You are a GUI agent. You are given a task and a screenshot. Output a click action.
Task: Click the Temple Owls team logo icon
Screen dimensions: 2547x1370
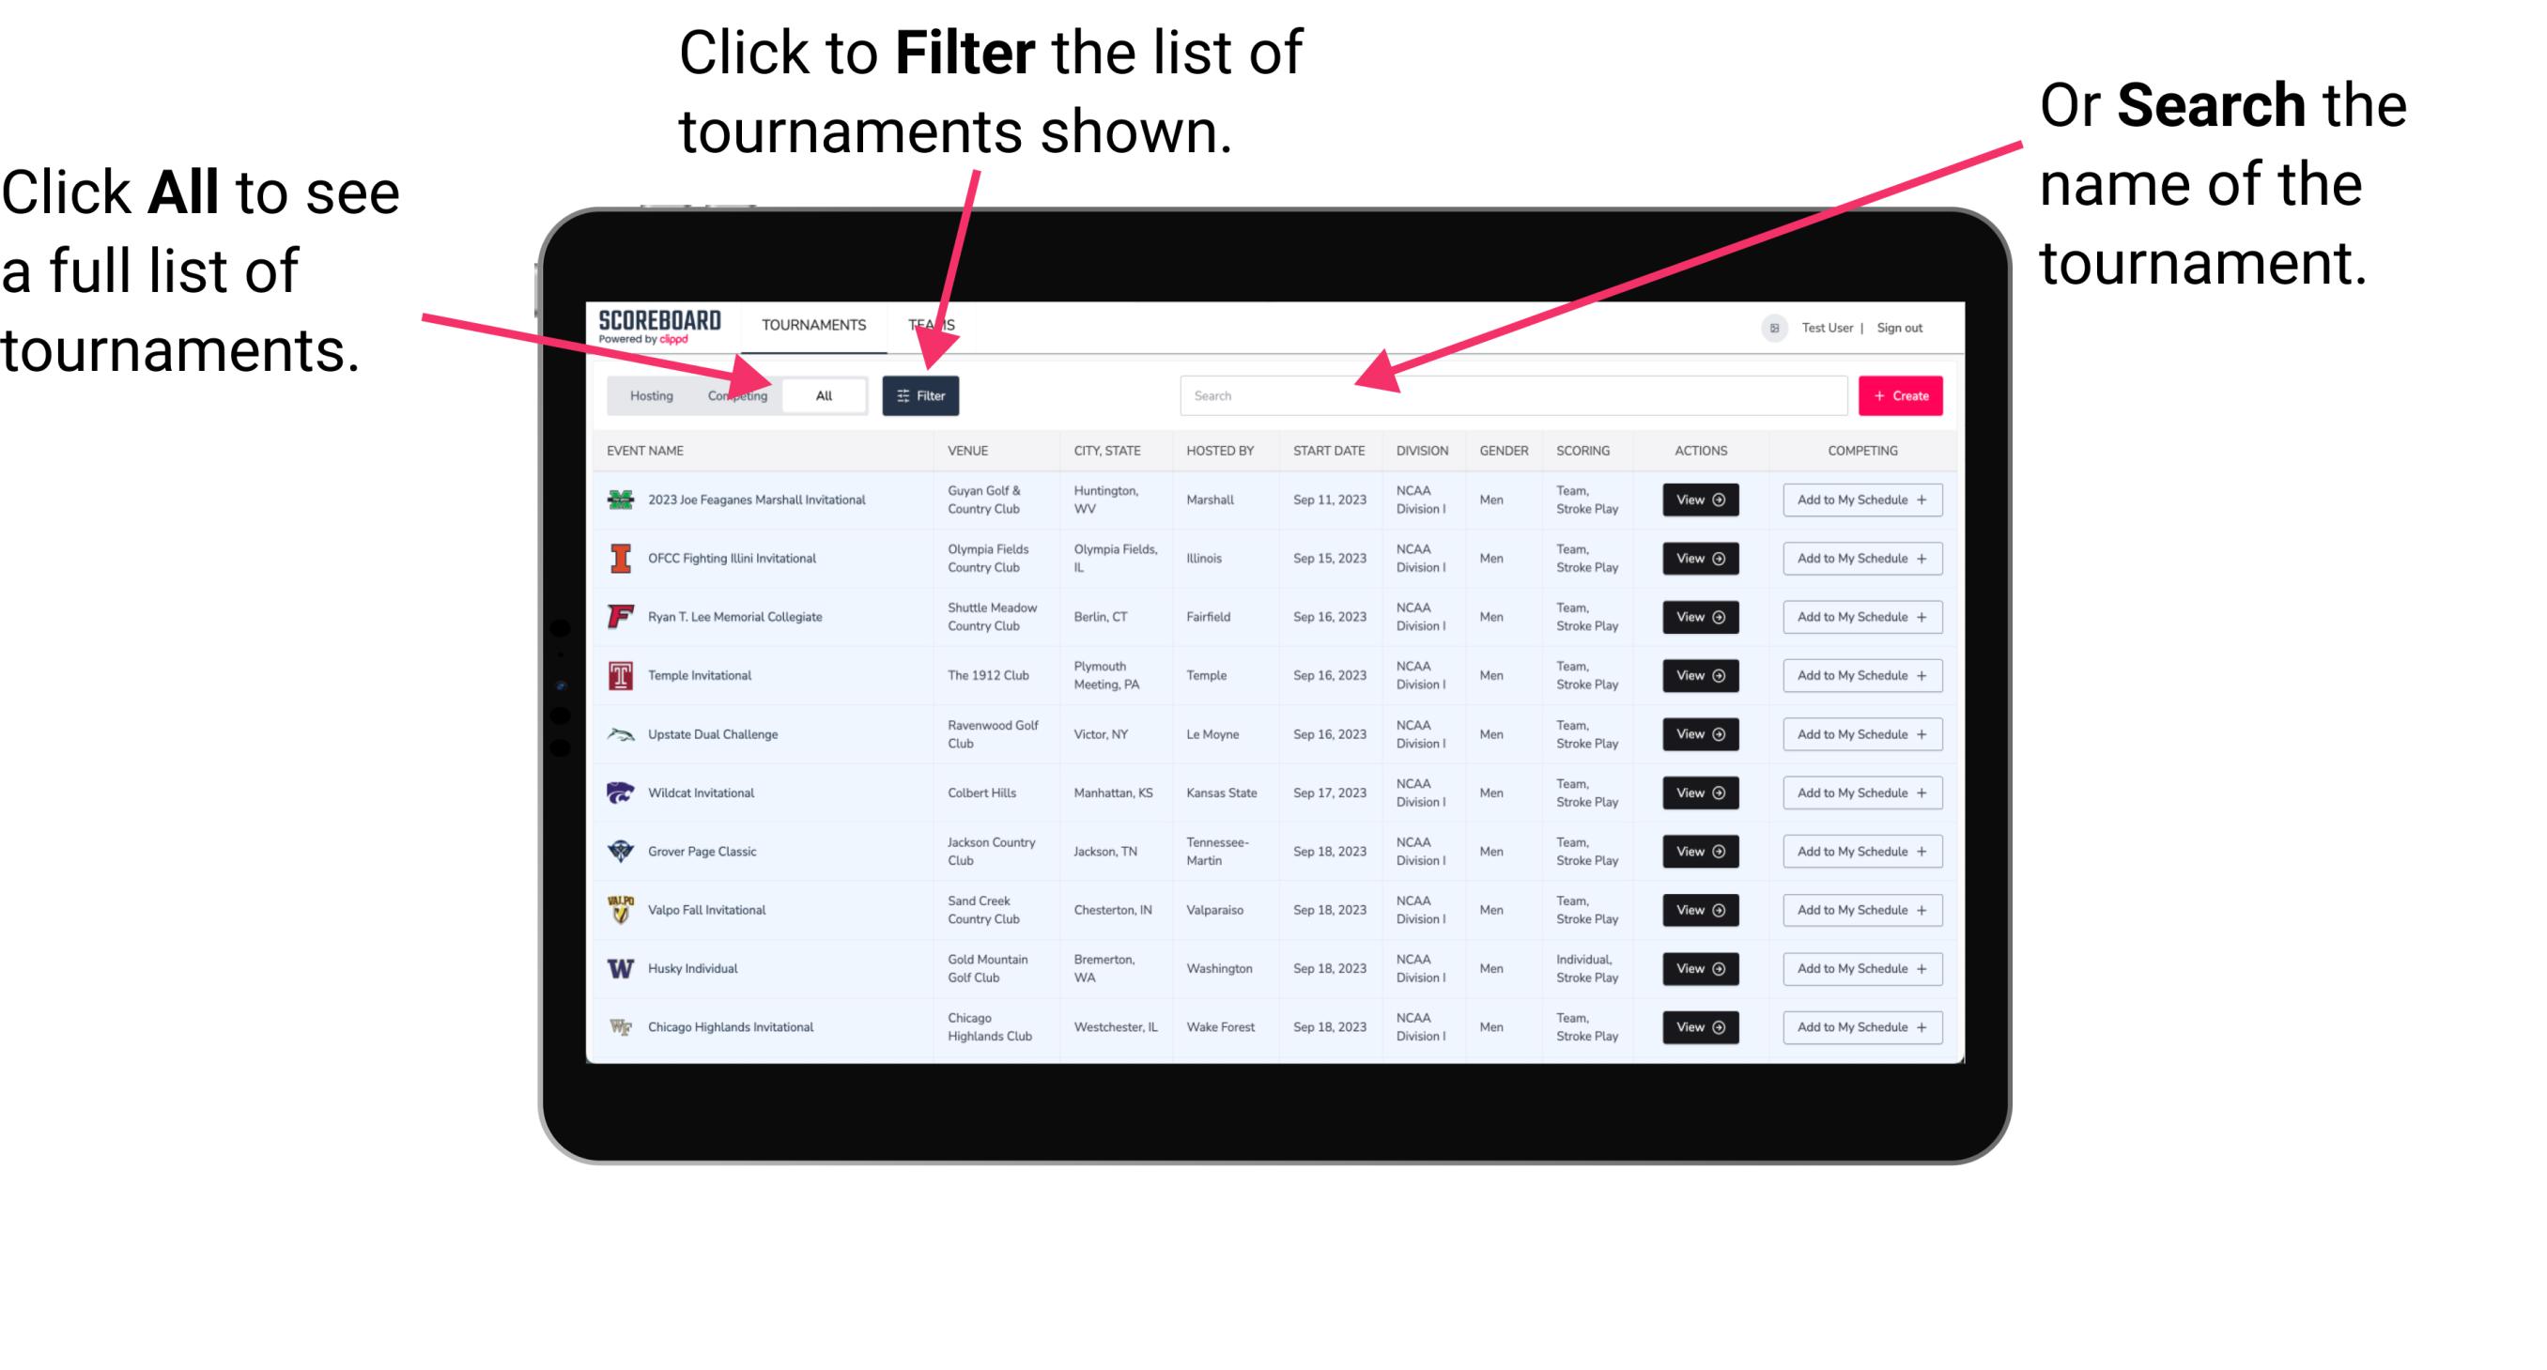tap(619, 675)
